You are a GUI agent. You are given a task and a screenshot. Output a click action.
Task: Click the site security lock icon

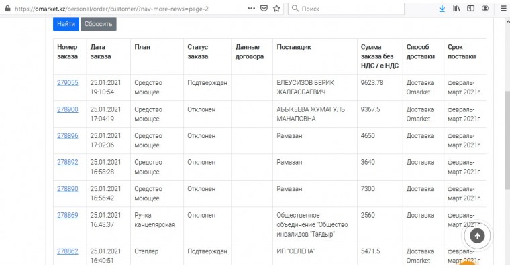[5, 9]
